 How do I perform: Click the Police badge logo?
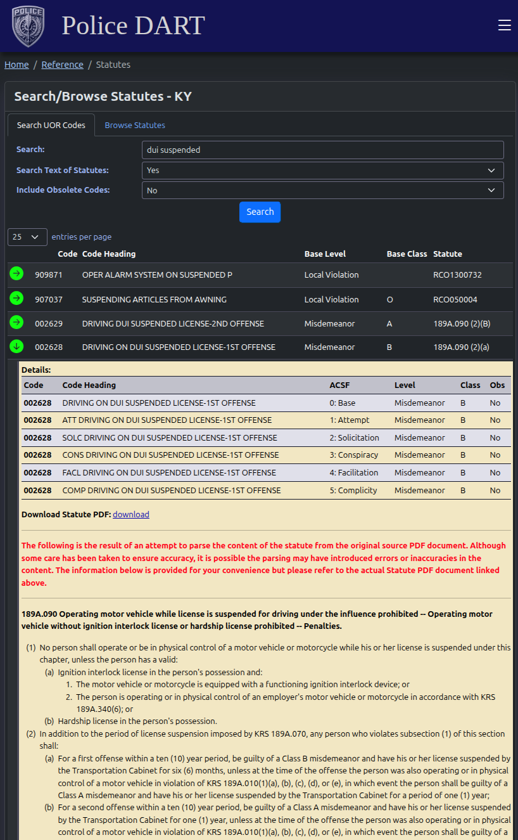[28, 26]
